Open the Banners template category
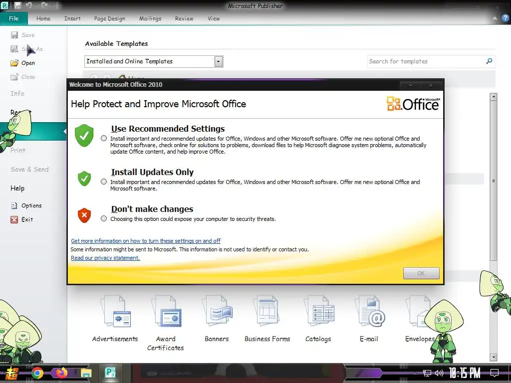Screen dimensions: 511x383 (x=217, y=319)
